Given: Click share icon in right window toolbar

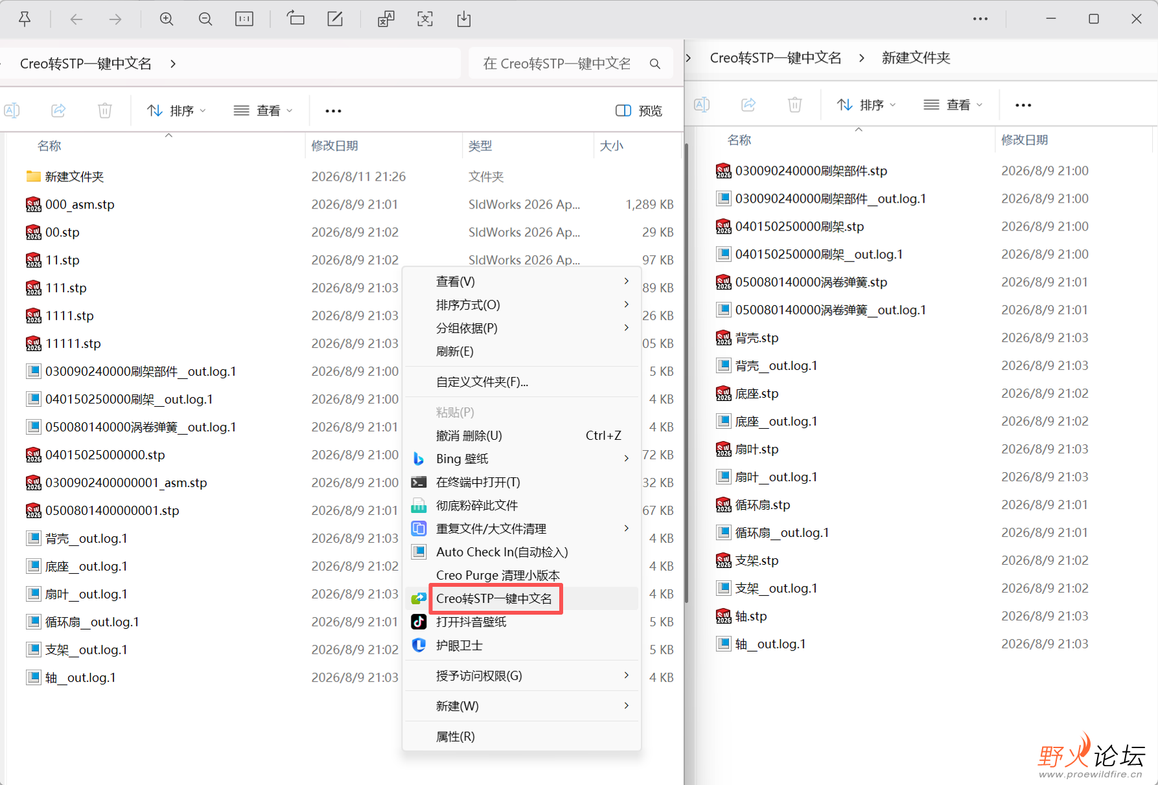Looking at the screenshot, I should pos(748,105).
